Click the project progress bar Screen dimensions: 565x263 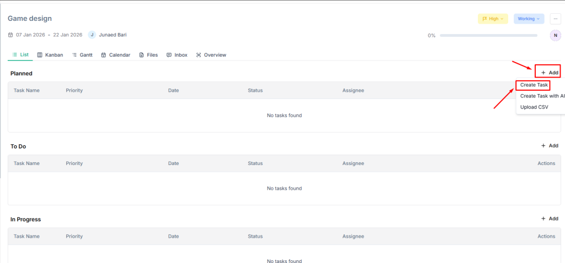(488, 35)
